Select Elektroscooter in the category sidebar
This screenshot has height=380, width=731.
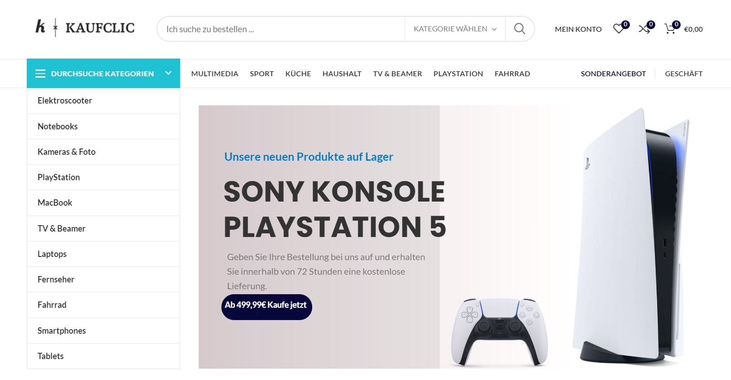103,101
